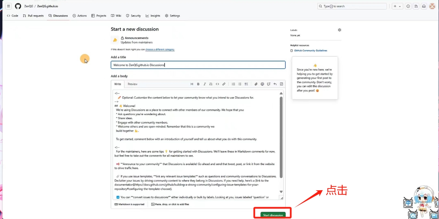The width and height of the screenshot is (439, 219).
Task: Open the Issues icon in top header
Action: point(408,6)
